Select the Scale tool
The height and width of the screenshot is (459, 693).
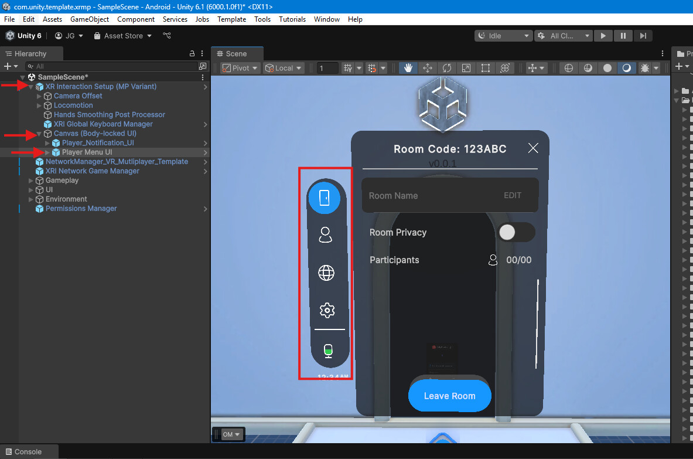(x=466, y=67)
